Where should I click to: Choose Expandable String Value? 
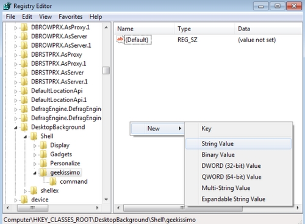tap(239, 199)
